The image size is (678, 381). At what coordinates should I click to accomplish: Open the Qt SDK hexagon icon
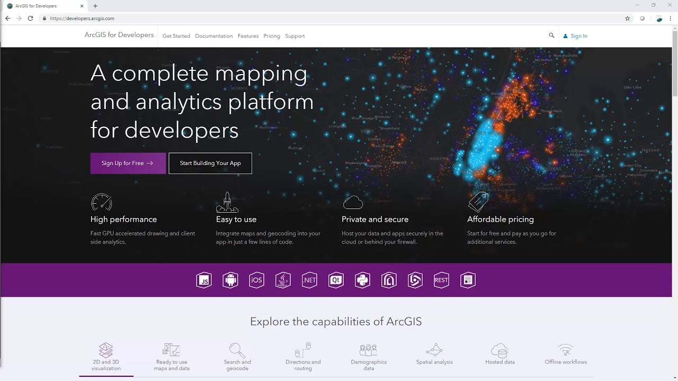[x=336, y=280]
